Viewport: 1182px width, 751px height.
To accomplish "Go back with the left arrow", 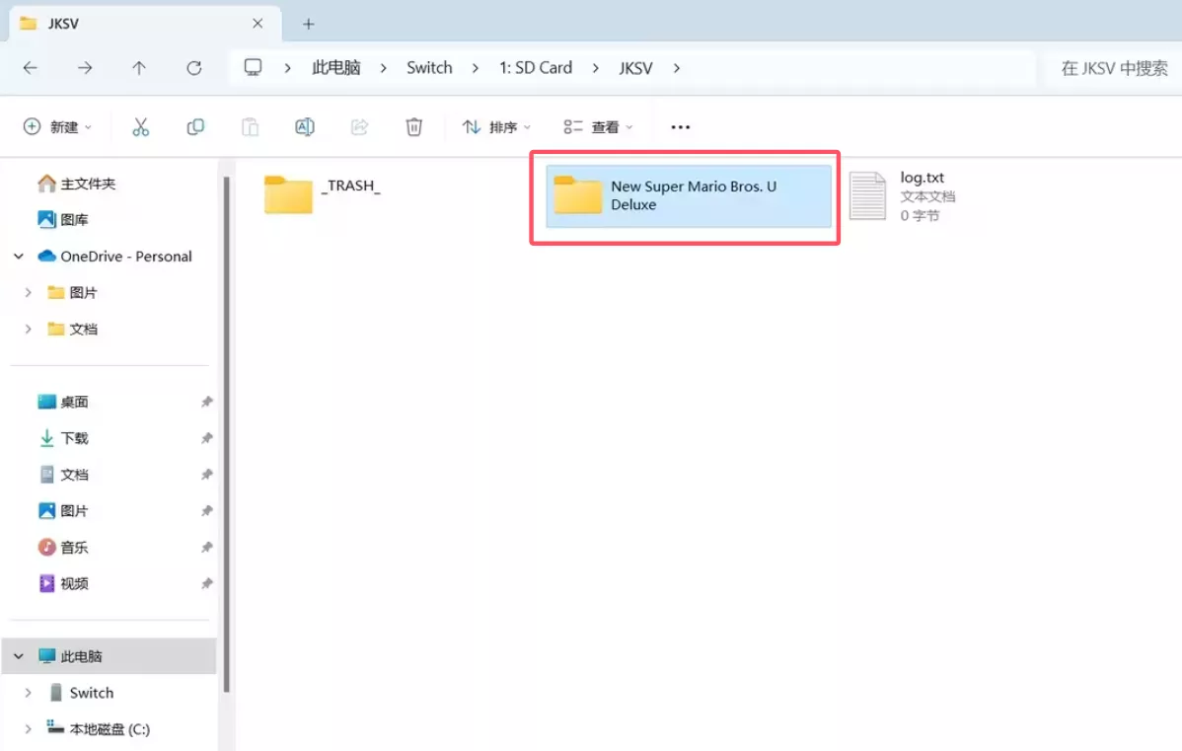I will coord(31,68).
